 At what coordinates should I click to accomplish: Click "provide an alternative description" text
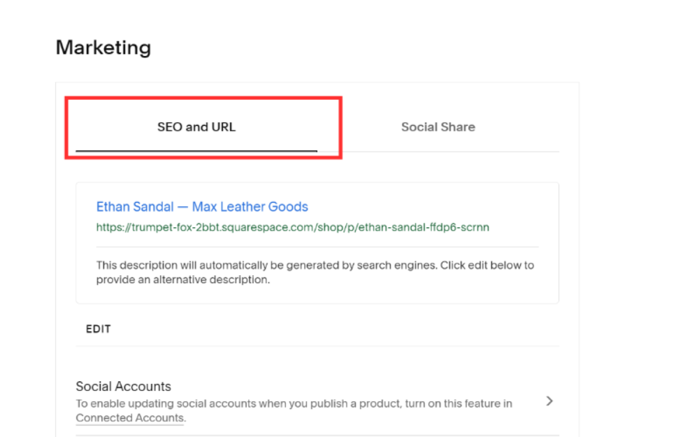183,280
